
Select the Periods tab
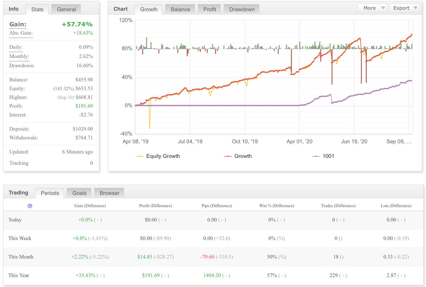point(50,193)
